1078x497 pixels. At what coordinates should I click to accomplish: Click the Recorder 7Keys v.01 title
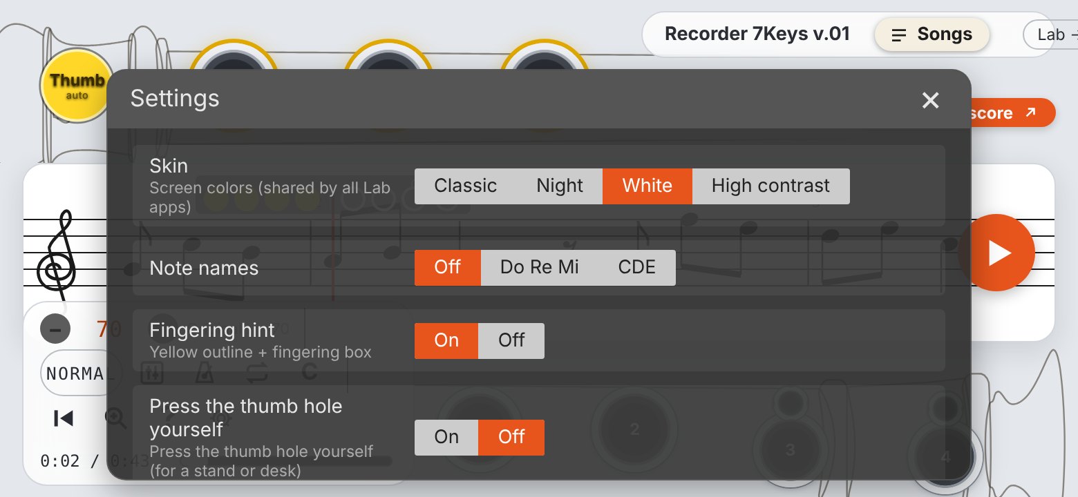[757, 34]
